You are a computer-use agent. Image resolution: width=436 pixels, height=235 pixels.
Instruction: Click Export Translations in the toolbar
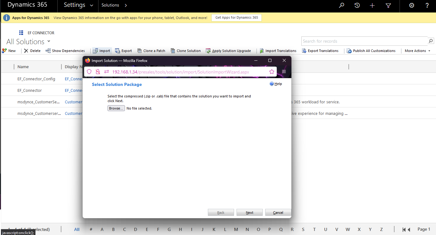click(320, 51)
